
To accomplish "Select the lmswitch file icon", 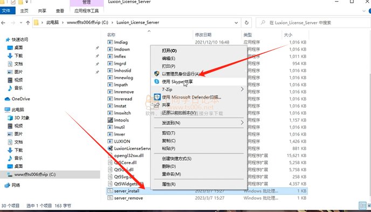I will [110, 113].
